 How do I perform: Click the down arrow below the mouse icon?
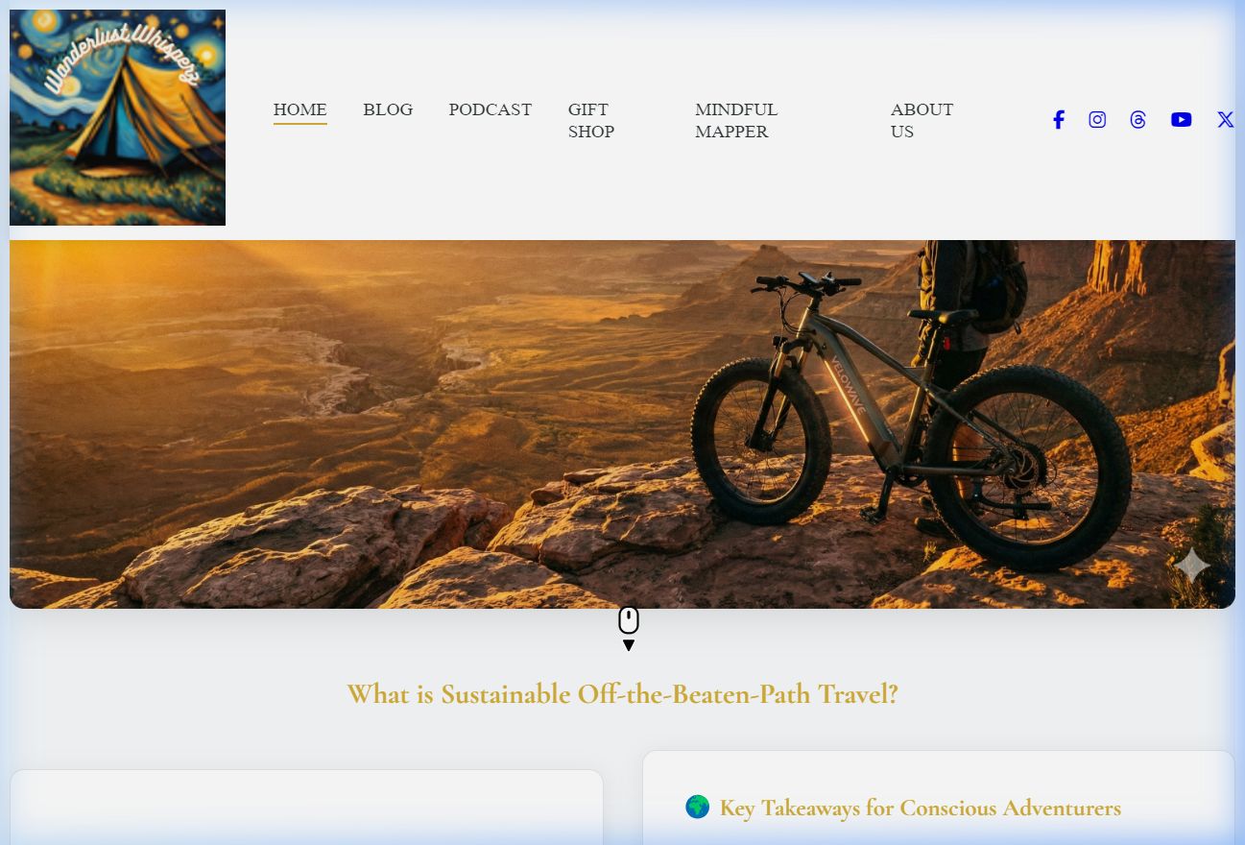point(629,646)
